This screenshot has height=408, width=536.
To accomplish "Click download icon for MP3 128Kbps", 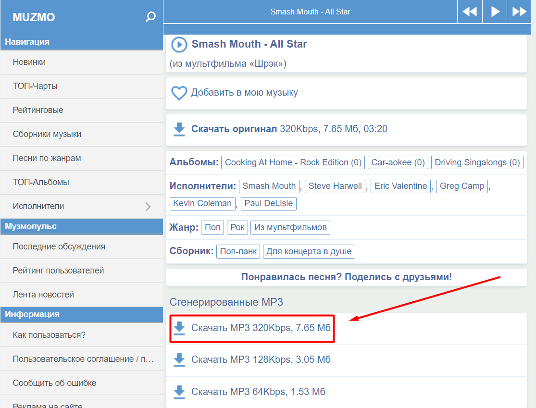I will (x=179, y=359).
